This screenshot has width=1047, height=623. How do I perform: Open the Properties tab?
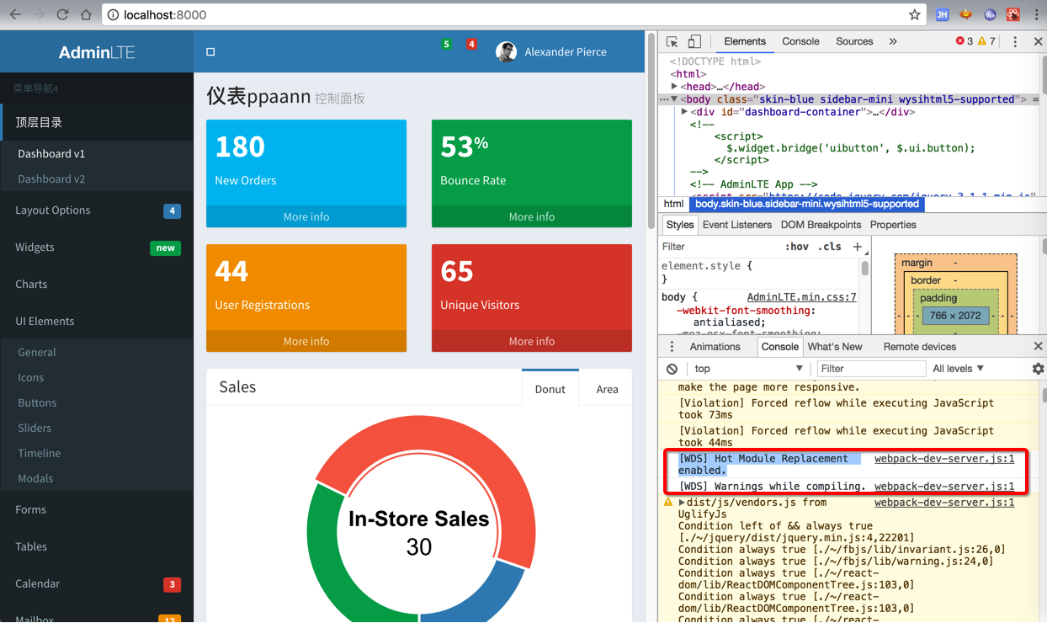coord(893,225)
